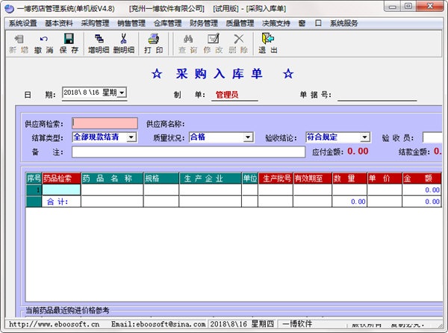
Task: Click the 删明细 scissors icon
Action: [x=123, y=39]
